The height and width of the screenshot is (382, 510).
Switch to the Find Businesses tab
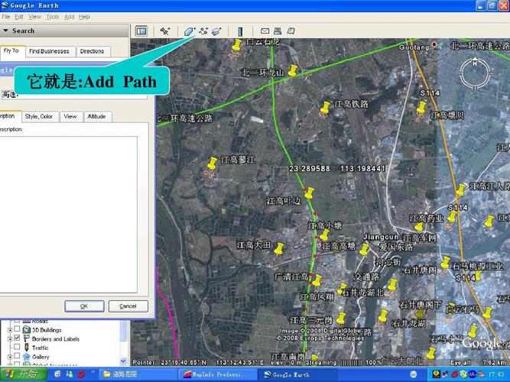[x=49, y=51]
